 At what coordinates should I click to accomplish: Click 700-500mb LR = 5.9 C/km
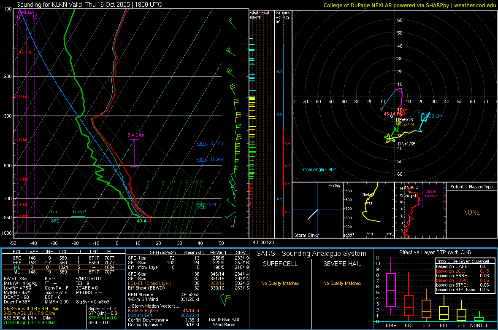pos(30,322)
